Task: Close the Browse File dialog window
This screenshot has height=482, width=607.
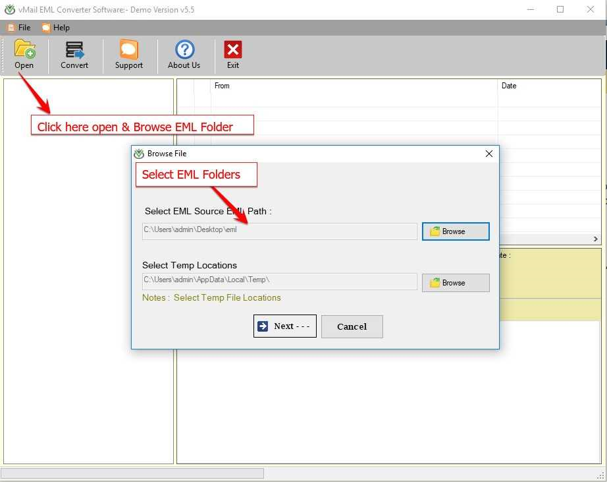Action: click(x=488, y=154)
